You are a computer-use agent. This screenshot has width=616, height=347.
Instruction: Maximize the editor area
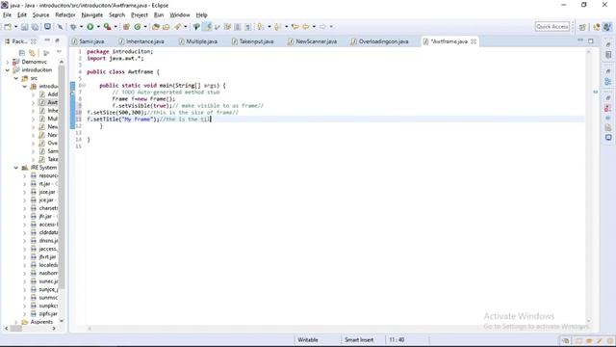pos(590,40)
